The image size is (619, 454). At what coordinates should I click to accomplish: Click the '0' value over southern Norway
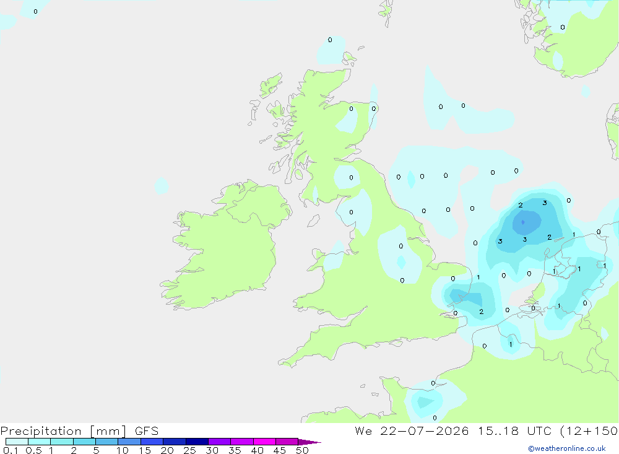point(563,27)
